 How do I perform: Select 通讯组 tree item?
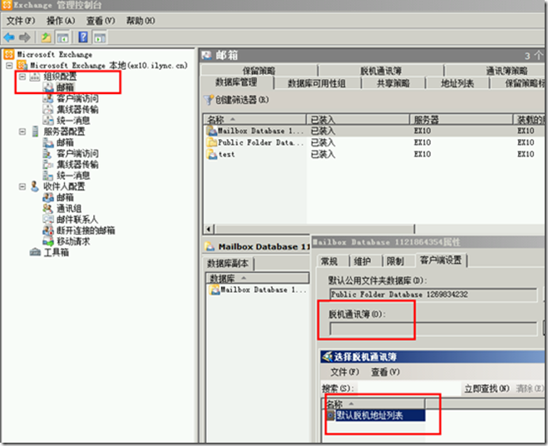coord(69,209)
